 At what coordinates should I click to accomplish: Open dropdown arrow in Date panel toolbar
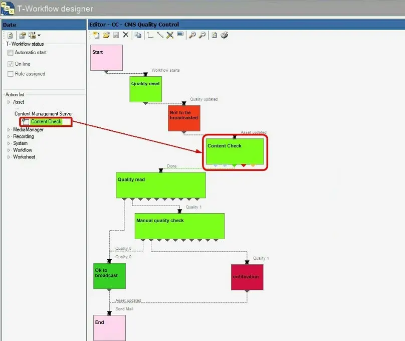click(39, 36)
